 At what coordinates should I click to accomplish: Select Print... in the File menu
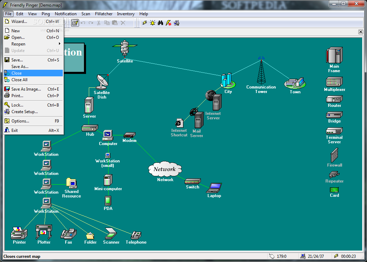pyautogui.click(x=33, y=95)
